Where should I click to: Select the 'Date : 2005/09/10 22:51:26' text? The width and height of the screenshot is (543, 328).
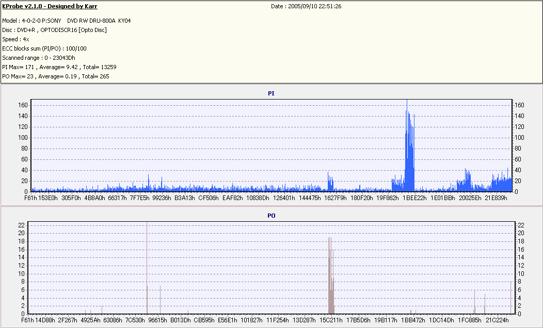tap(306, 6)
